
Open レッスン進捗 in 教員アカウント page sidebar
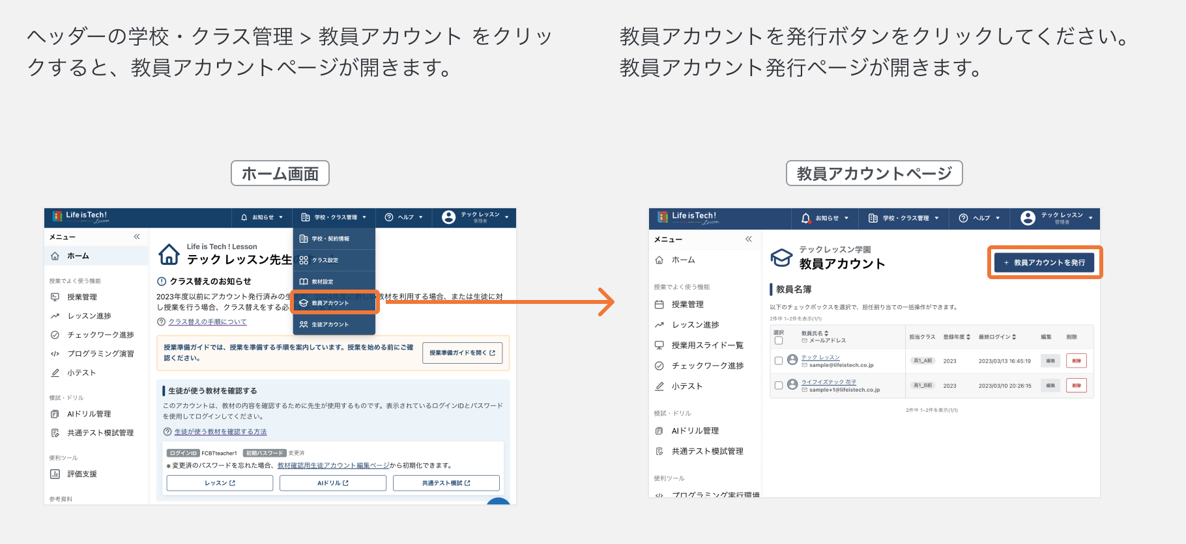click(x=687, y=325)
